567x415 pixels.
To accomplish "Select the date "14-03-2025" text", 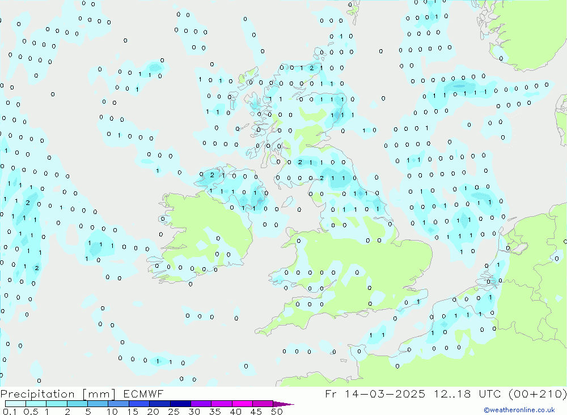I will (385, 393).
